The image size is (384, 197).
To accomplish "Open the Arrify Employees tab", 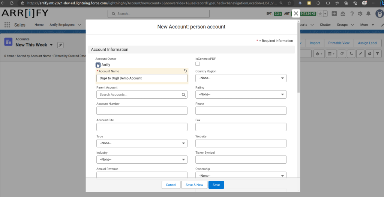I will click(x=62, y=25).
